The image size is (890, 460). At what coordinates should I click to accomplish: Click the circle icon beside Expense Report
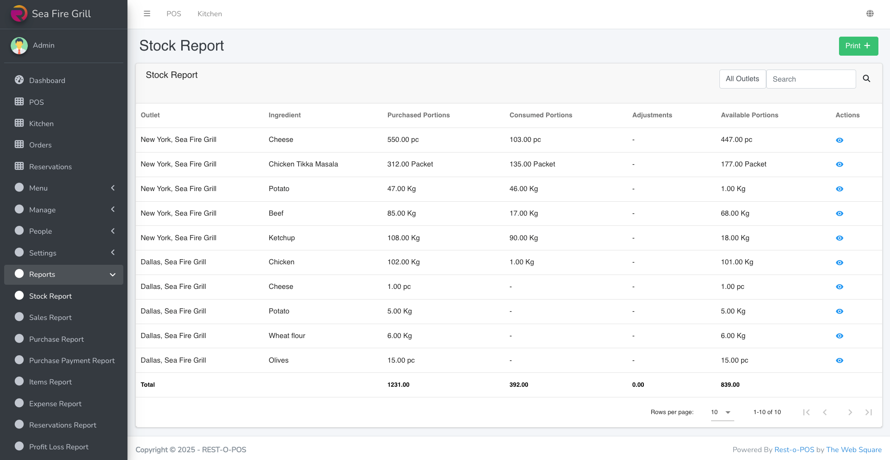[x=19, y=403]
